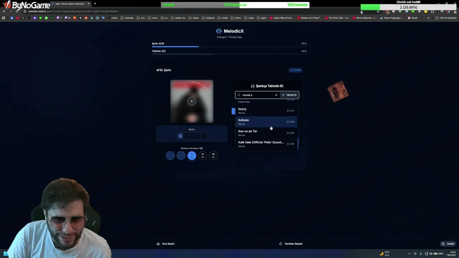Screen dimensions: 459x258
Task: Grab the suggestion list scrollbar
Action: click(298, 144)
